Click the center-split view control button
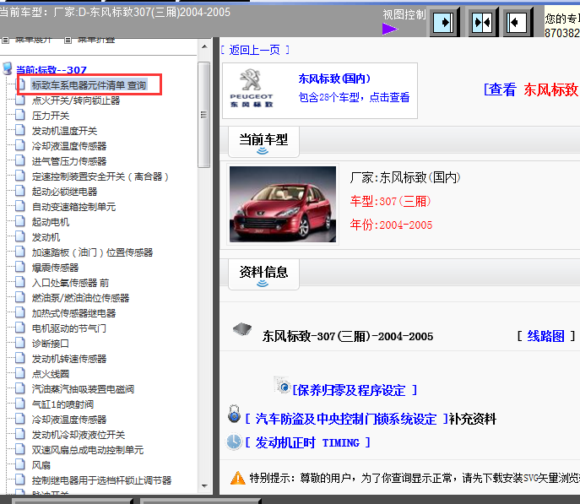 pos(482,22)
